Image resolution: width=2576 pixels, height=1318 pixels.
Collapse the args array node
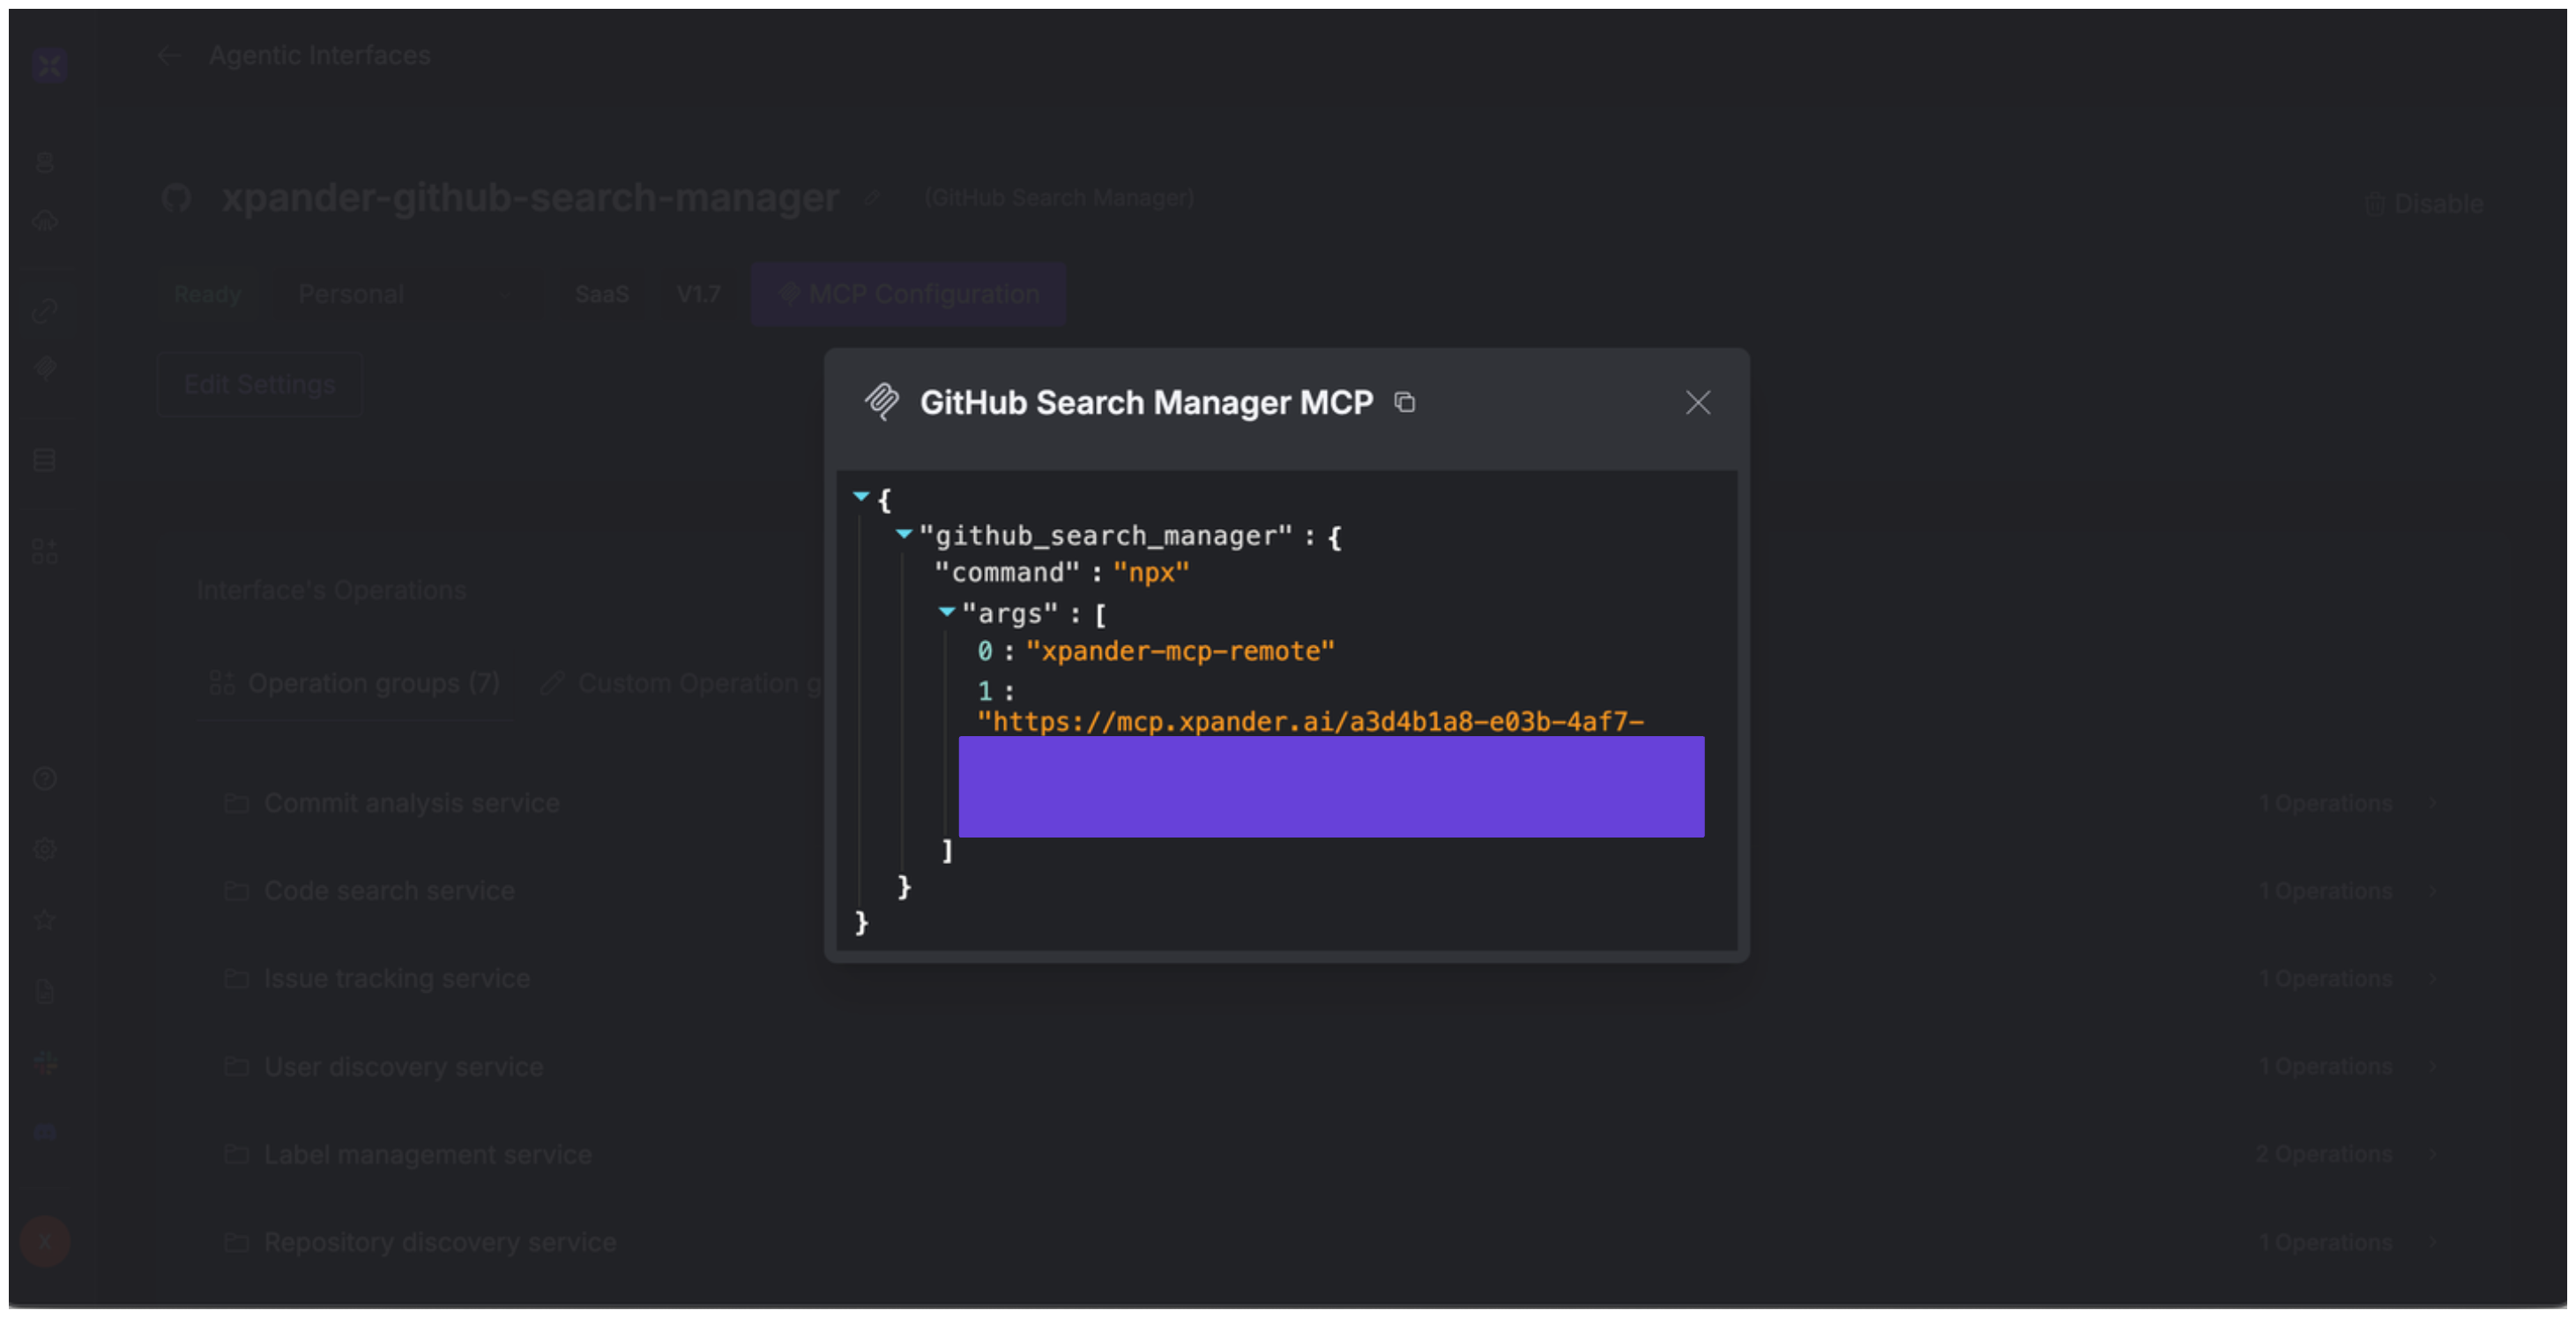(946, 611)
